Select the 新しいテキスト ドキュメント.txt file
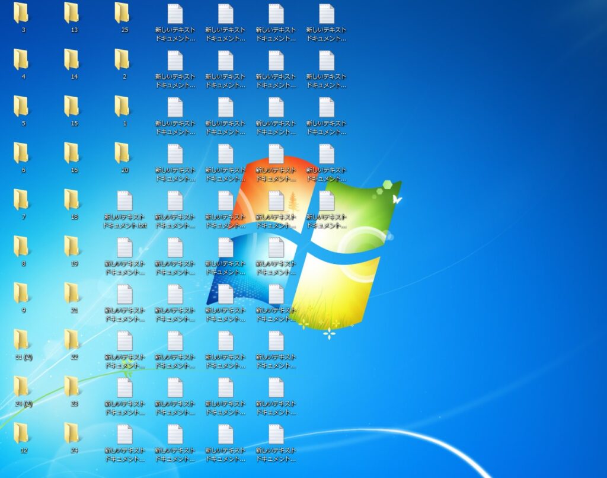The height and width of the screenshot is (478, 607). 124,202
